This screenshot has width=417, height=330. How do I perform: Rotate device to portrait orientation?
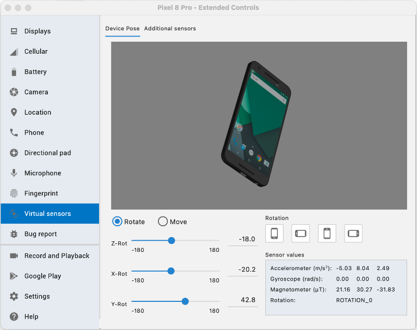pyautogui.click(x=274, y=234)
